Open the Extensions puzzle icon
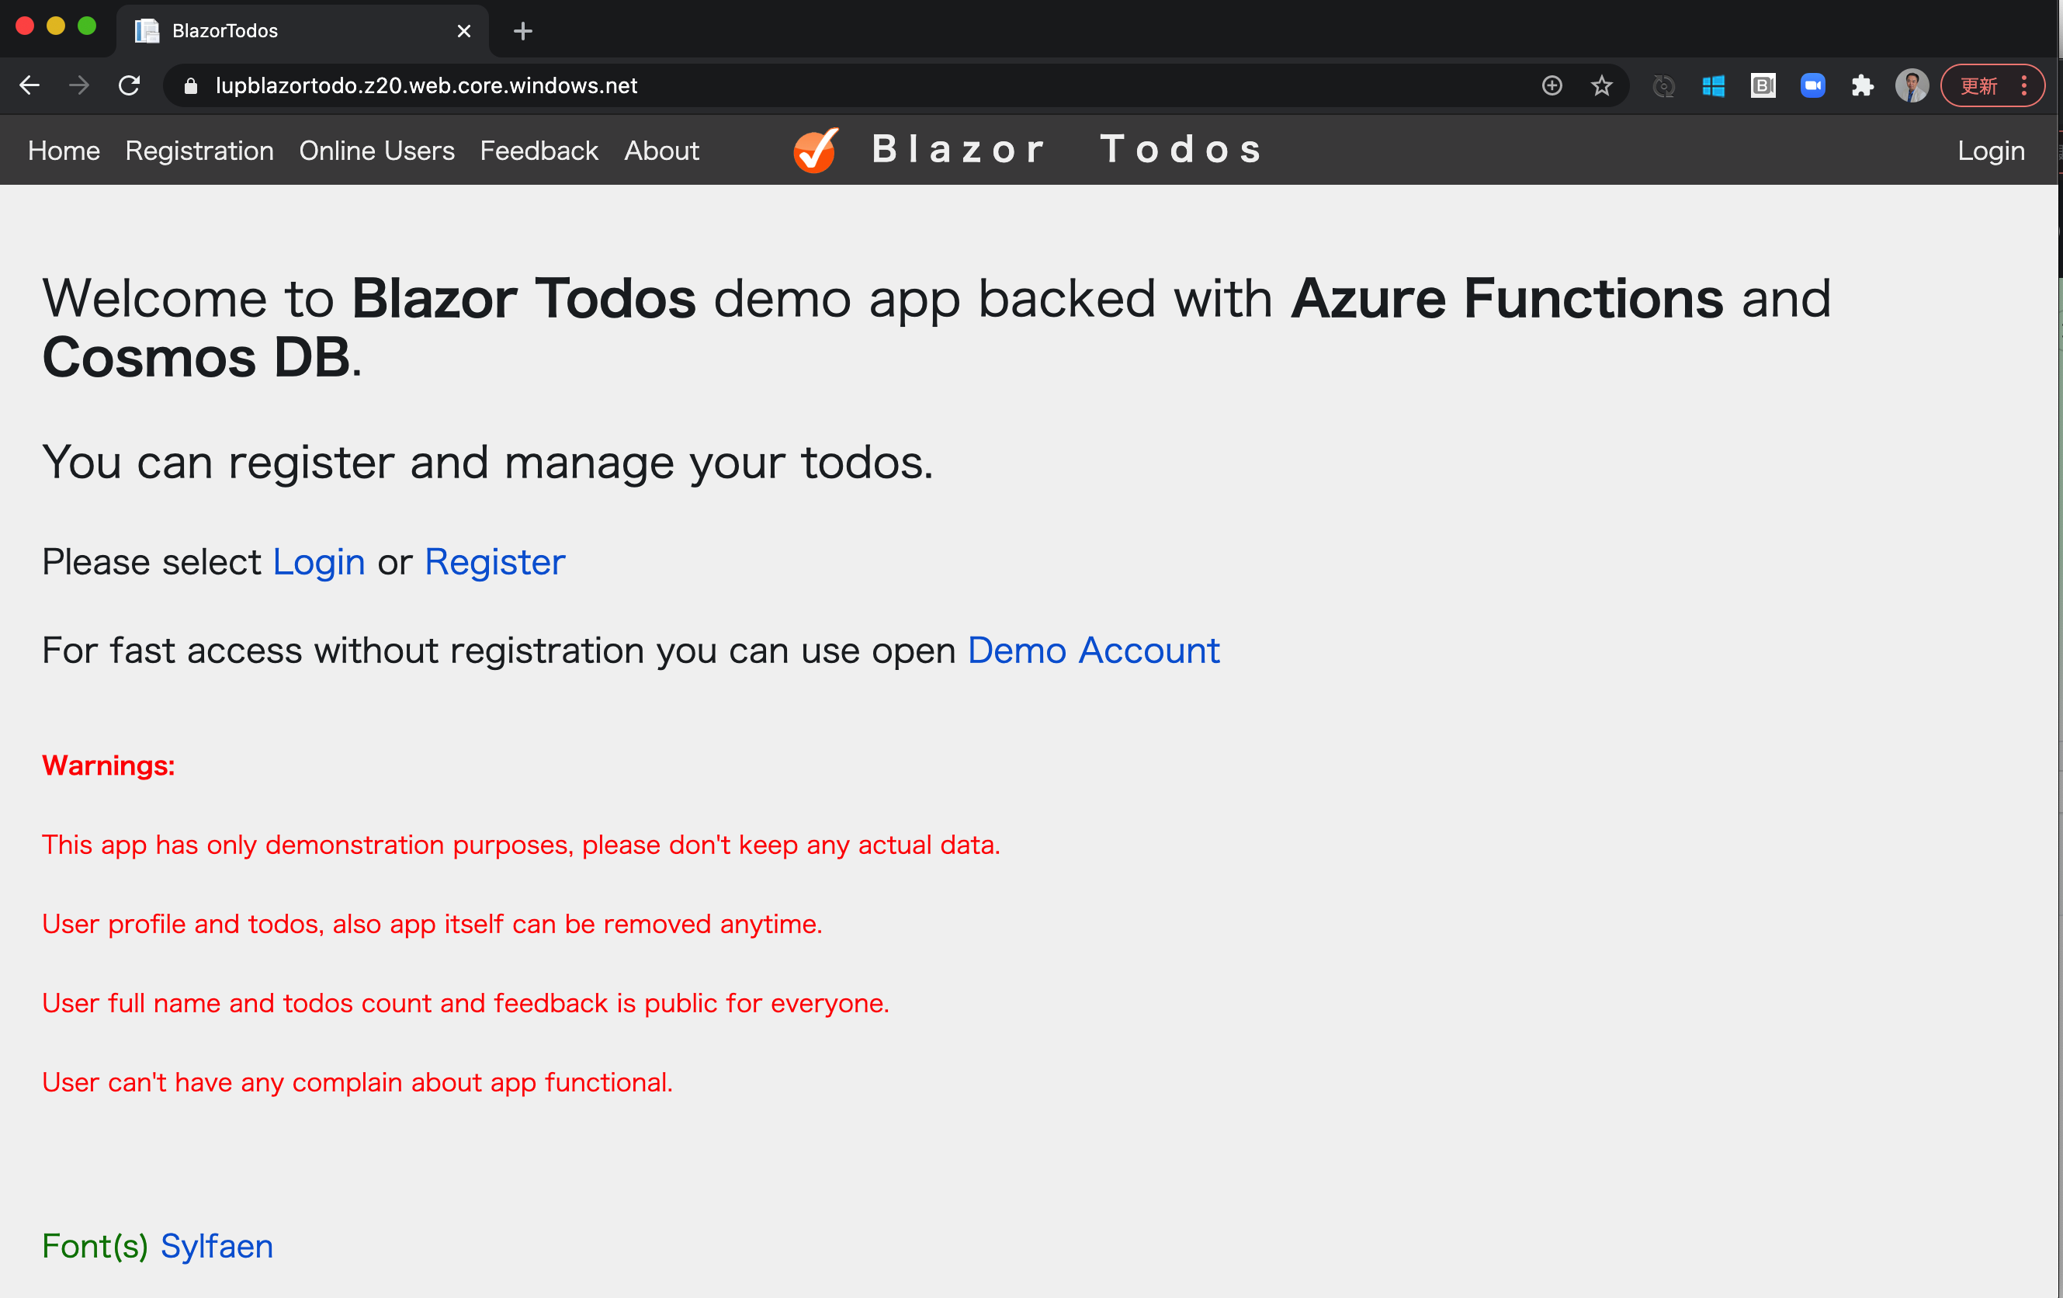This screenshot has height=1298, width=2063. click(1862, 85)
